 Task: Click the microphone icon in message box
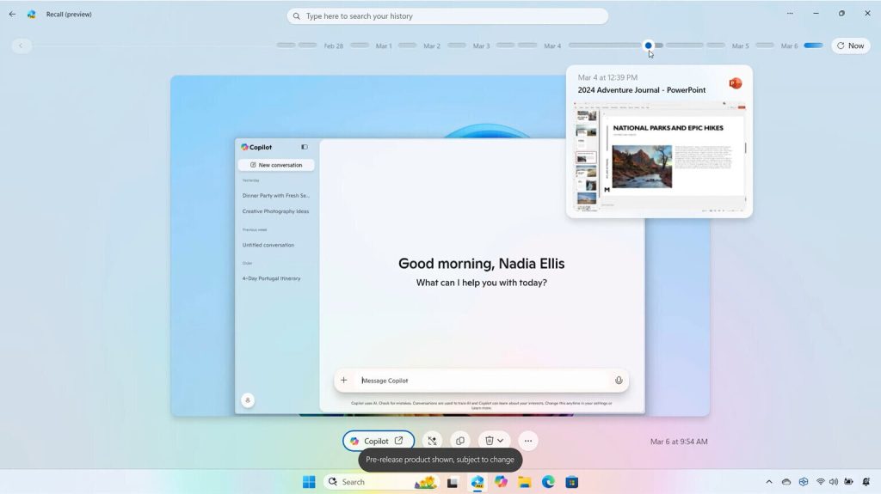[x=618, y=381]
